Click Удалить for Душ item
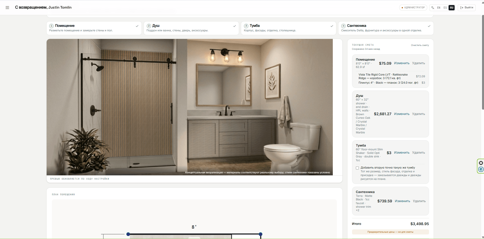This screenshot has width=484, height=239. (x=418, y=114)
